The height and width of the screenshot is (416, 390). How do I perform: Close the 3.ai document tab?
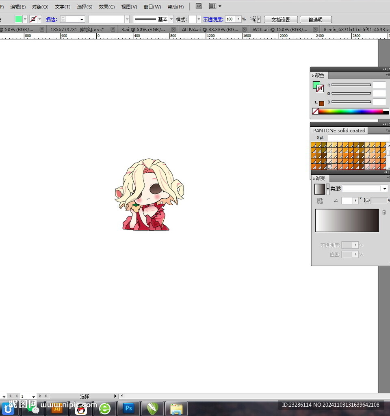point(173,29)
